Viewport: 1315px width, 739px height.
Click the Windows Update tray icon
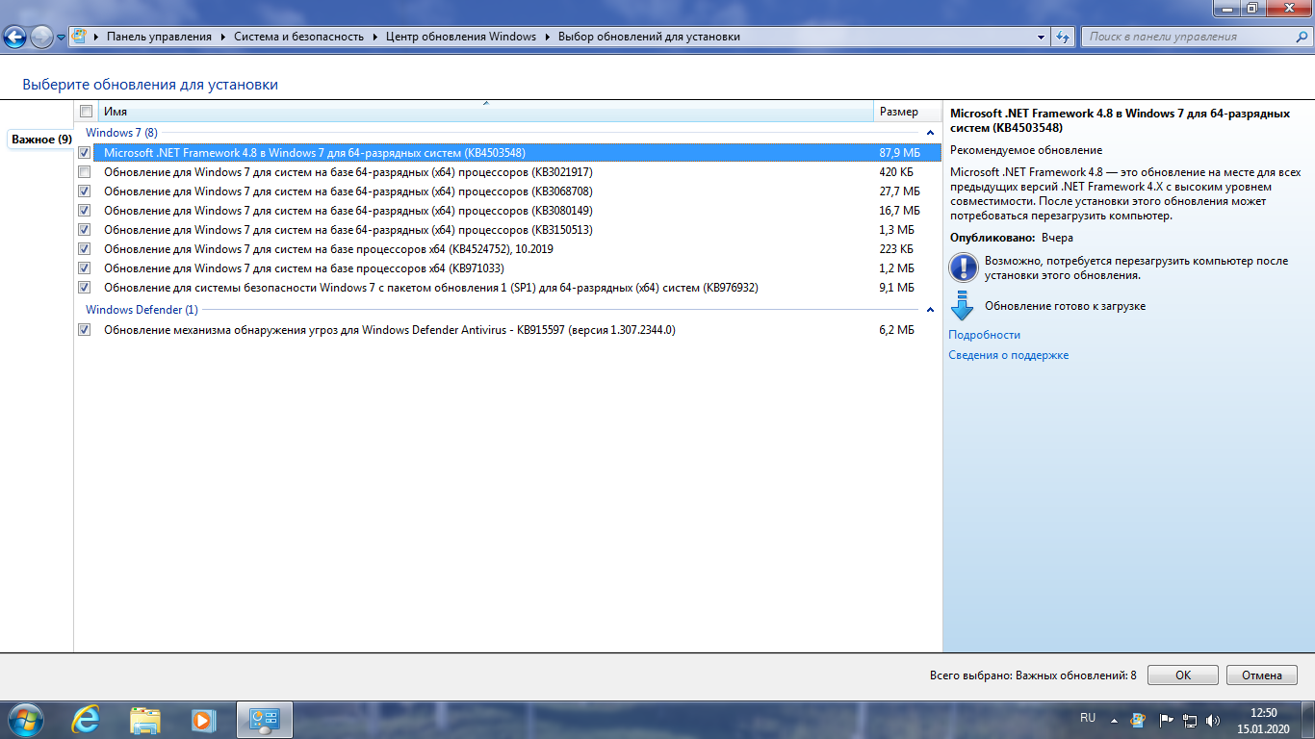coord(1138,719)
